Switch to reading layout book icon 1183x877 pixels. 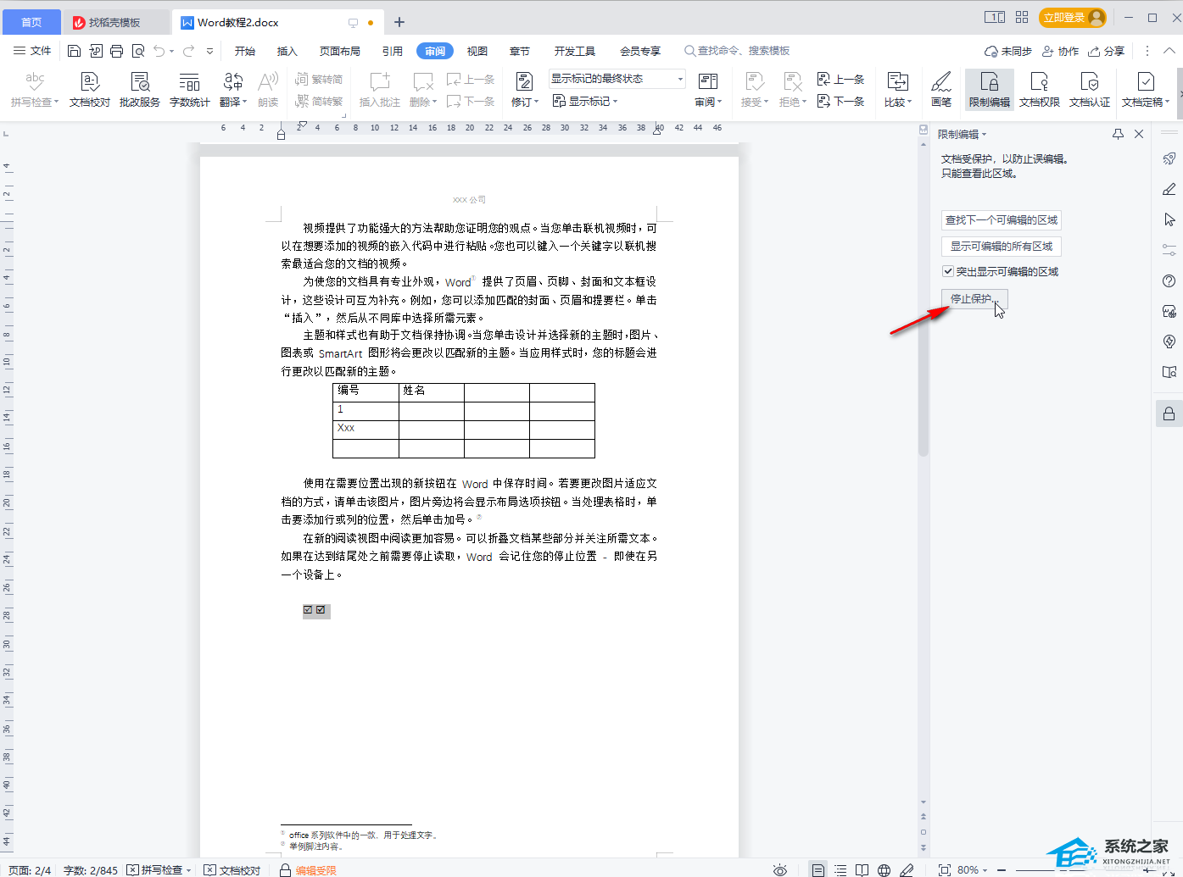click(862, 869)
